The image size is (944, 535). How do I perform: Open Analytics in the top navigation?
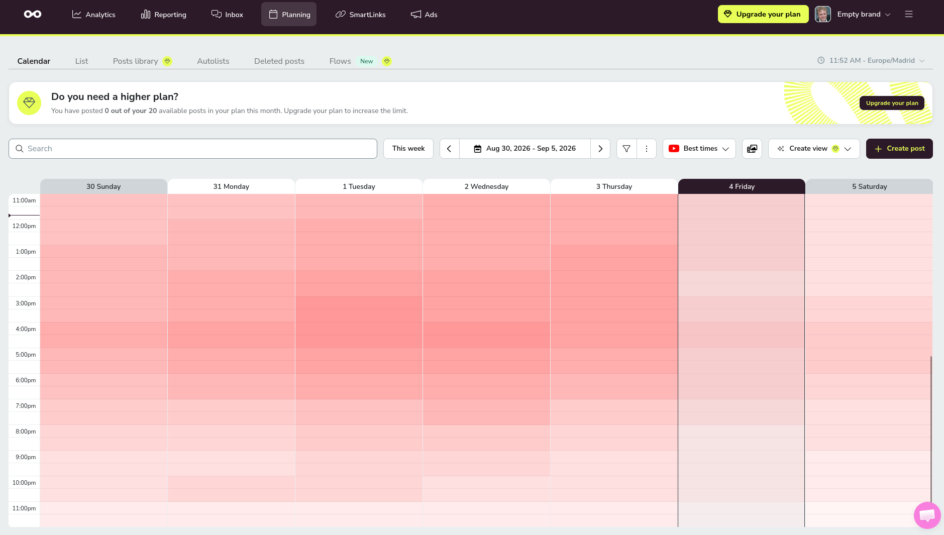(x=94, y=14)
